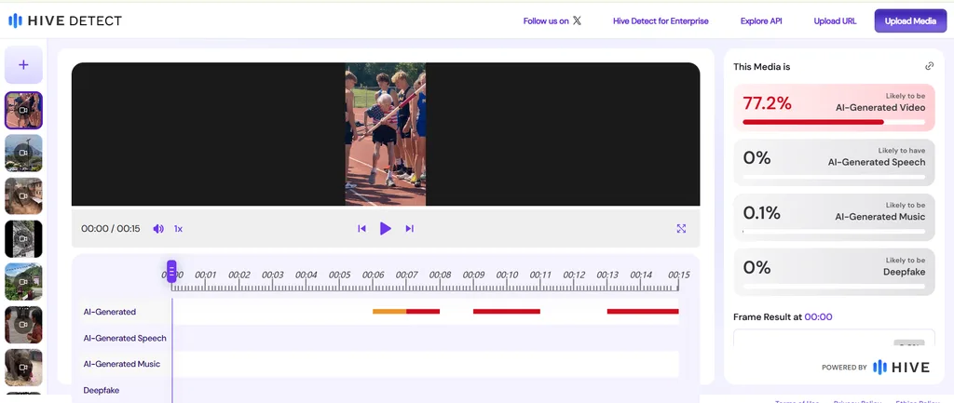
Task: Play the video with play button
Action: click(x=385, y=229)
